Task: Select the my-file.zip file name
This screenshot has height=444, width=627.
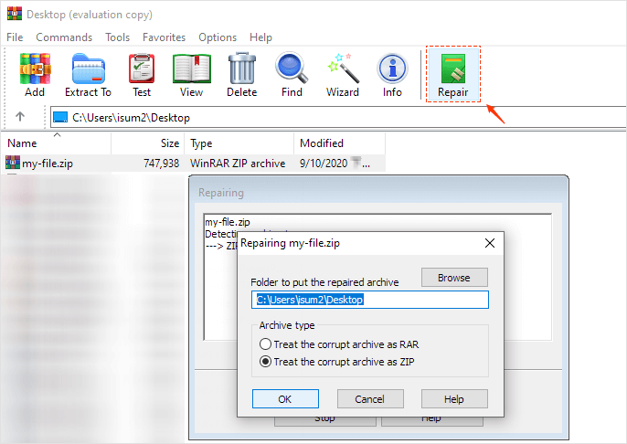Action: tap(48, 163)
